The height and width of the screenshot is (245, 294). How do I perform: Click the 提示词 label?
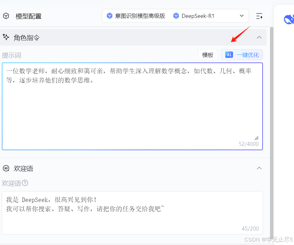(x=11, y=55)
